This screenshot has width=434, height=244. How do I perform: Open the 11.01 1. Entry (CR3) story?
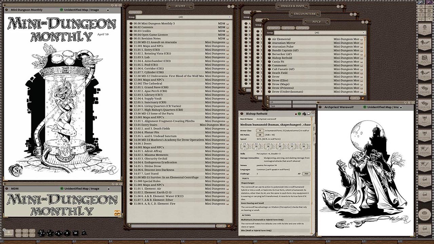pos(146,50)
